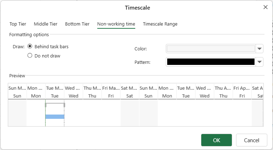Click the blue task bar in preview
The height and width of the screenshot is (150, 273).
point(55,117)
